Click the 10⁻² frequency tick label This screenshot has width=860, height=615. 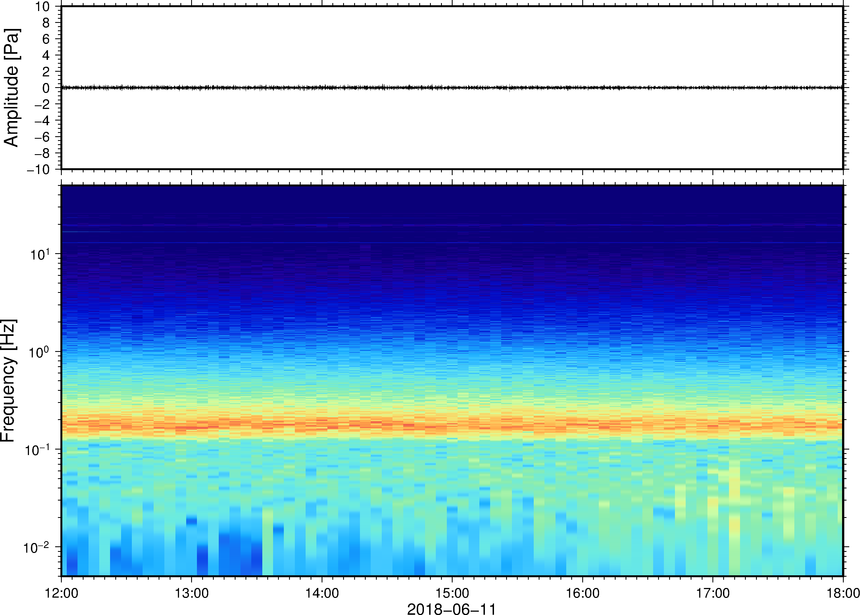pos(36,547)
